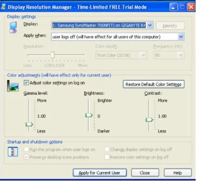
Task: Click the monitor icon in Display settings
Action: click(13, 27)
